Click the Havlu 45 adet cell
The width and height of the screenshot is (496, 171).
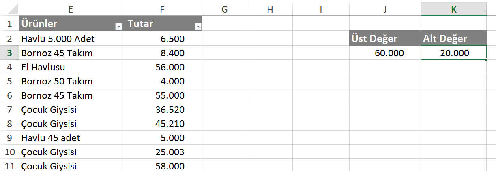[71, 138]
